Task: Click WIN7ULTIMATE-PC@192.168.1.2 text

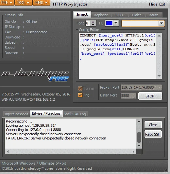Action: tap(28, 99)
